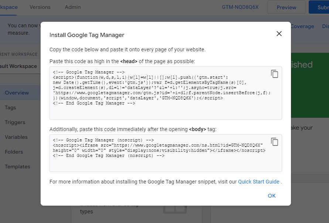The image size is (329, 223).
Task: Copy the head script snippet to clipboard
Action: click(274, 74)
